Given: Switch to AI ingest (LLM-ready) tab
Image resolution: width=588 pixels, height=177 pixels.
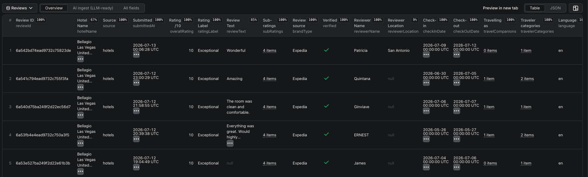Looking at the screenshot, I should (x=93, y=8).
